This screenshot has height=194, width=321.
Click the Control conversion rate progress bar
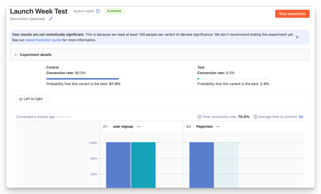82,79
